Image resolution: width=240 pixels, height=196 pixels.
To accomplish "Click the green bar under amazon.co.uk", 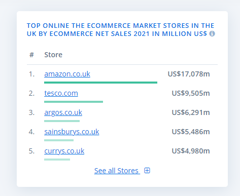I will coord(100,83).
